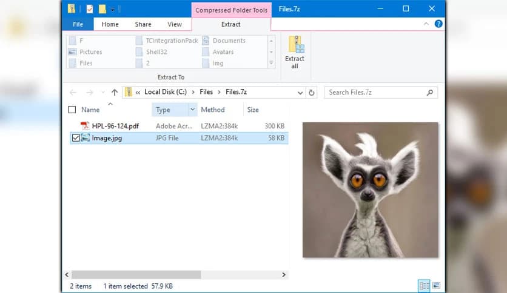The height and width of the screenshot is (293, 507).
Task: Click the HPL-96-124.pdf file icon
Action: 85,126
